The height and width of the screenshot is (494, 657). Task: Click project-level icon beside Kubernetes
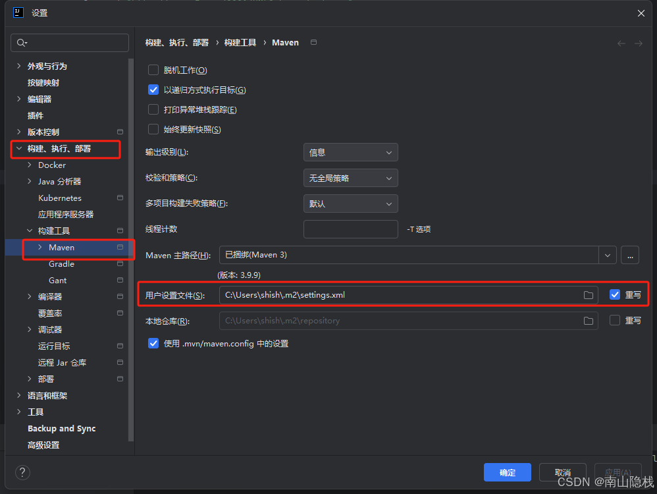pyautogui.click(x=120, y=198)
